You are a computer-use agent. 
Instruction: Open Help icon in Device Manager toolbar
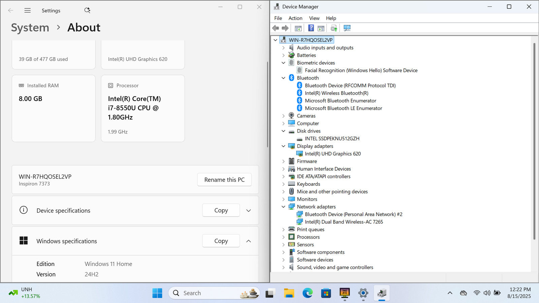click(311, 28)
